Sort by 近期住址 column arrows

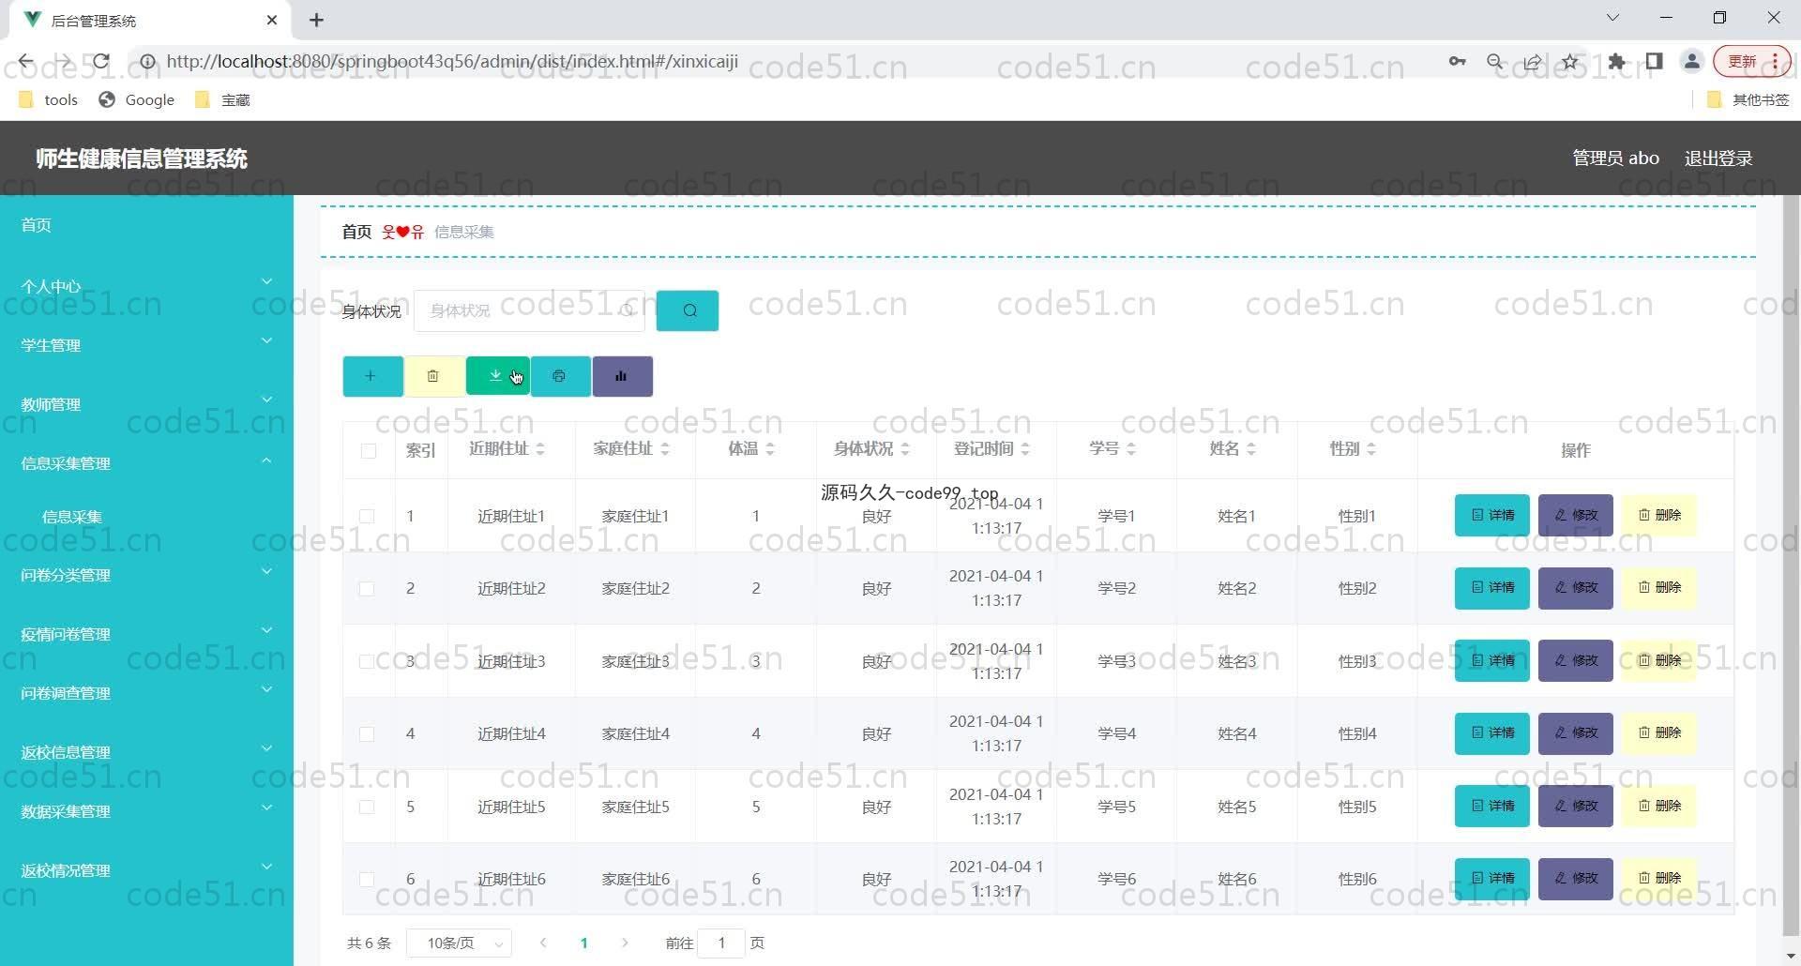click(x=539, y=449)
